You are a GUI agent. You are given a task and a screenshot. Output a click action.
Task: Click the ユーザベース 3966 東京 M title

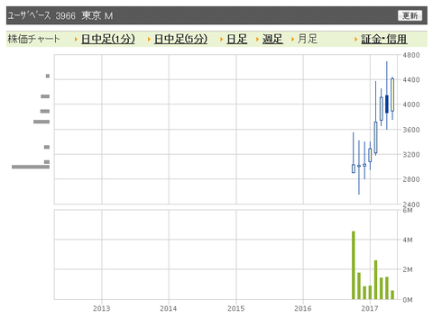pyautogui.click(x=60, y=15)
